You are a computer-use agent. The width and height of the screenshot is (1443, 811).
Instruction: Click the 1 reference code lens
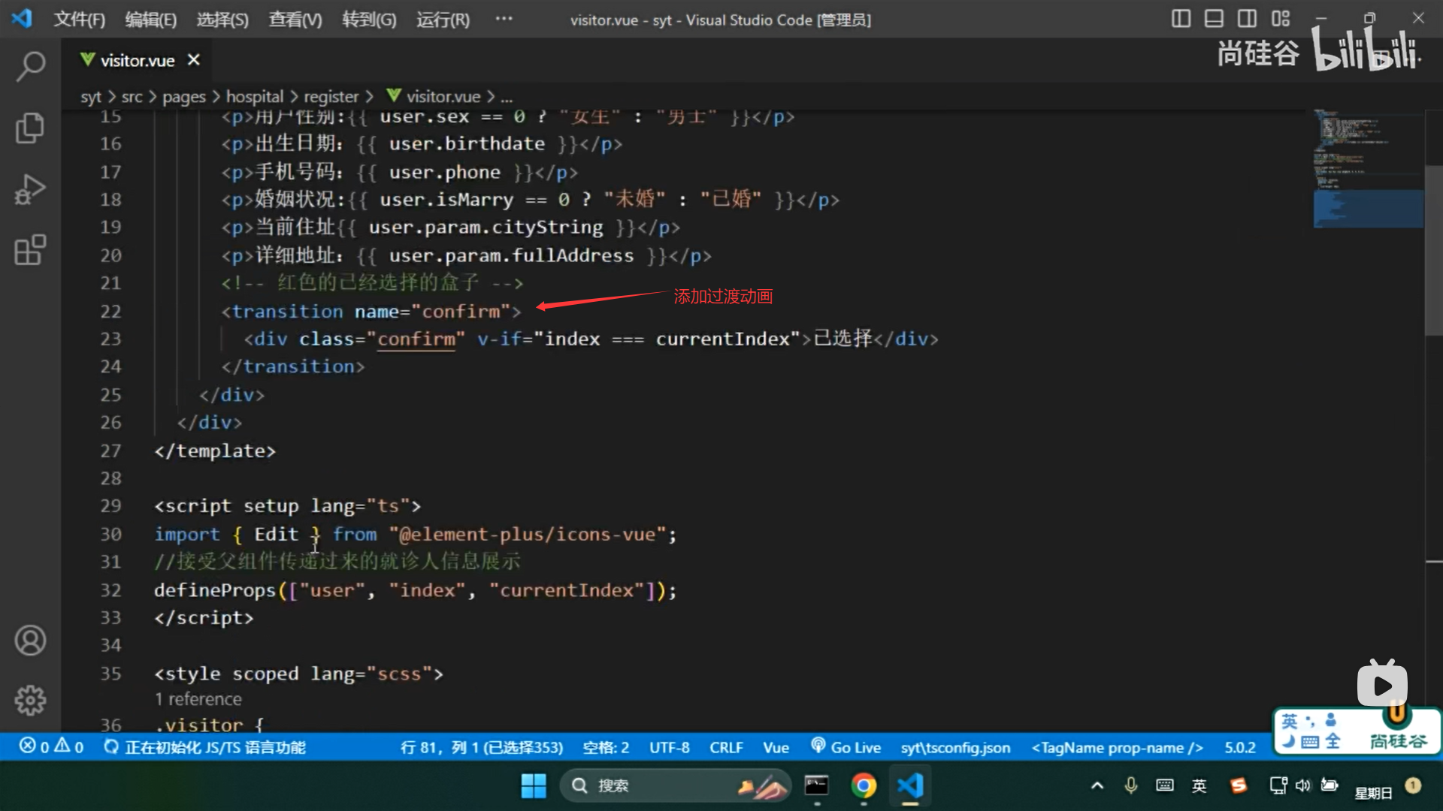(x=198, y=699)
